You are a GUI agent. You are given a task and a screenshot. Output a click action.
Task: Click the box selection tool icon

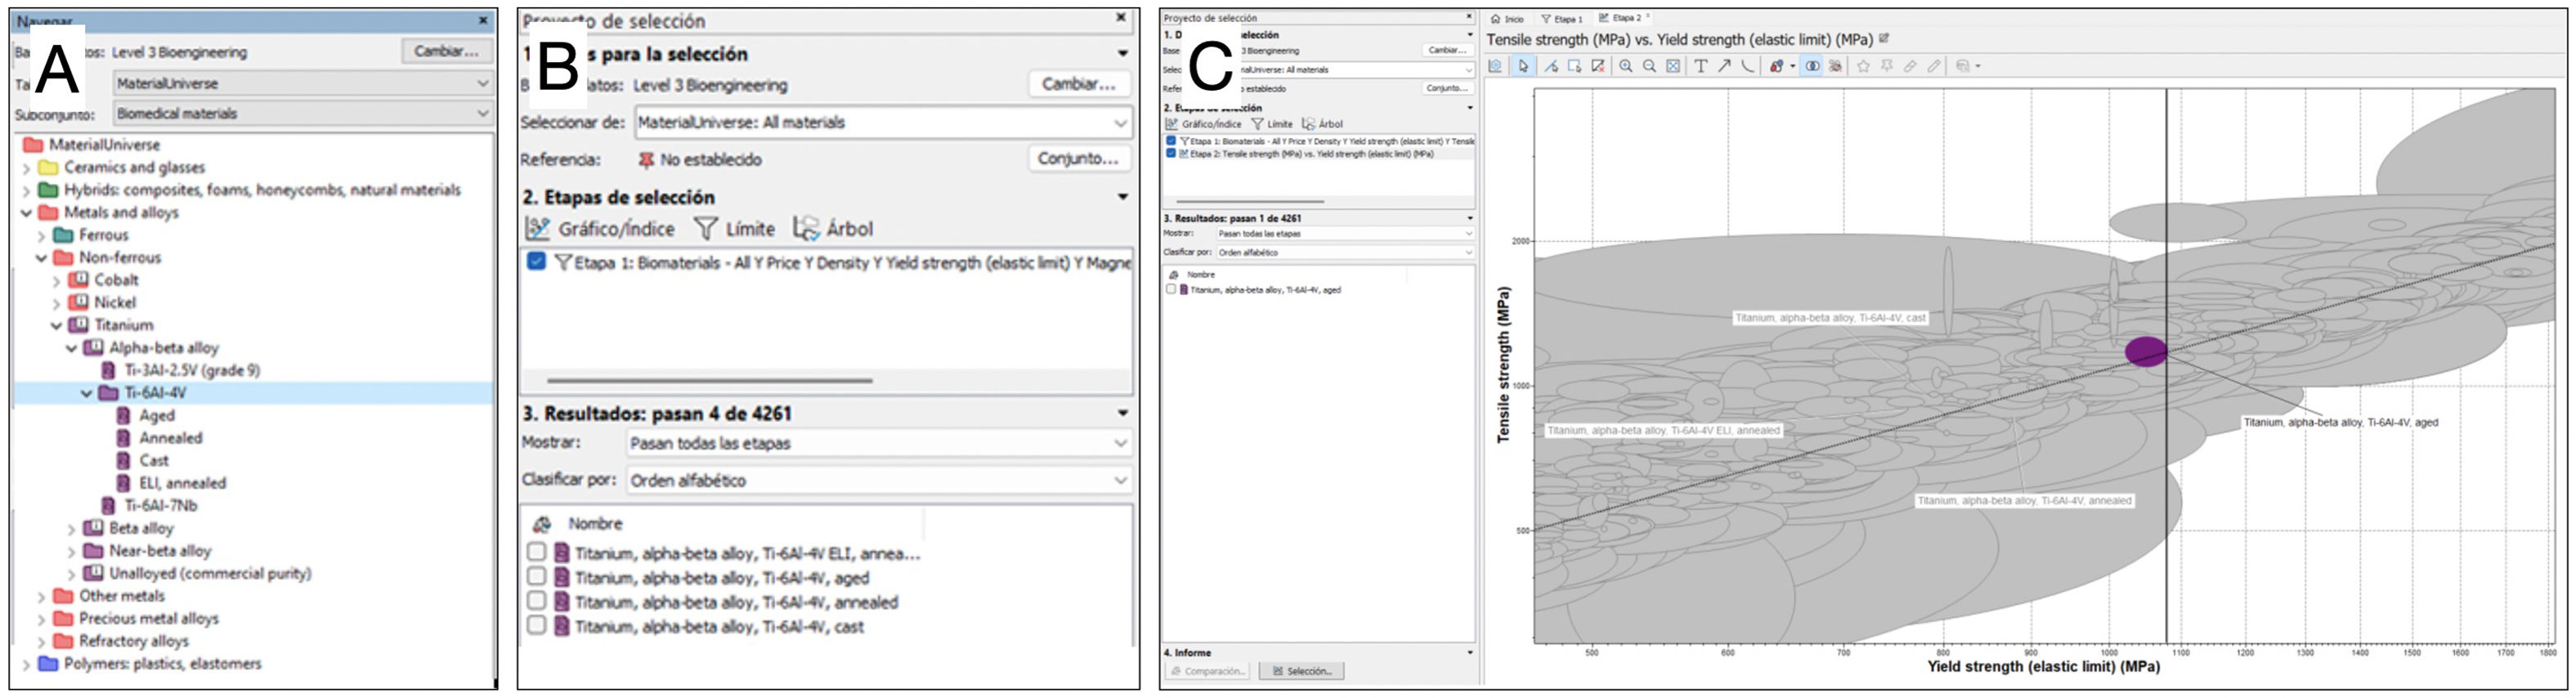[1575, 66]
